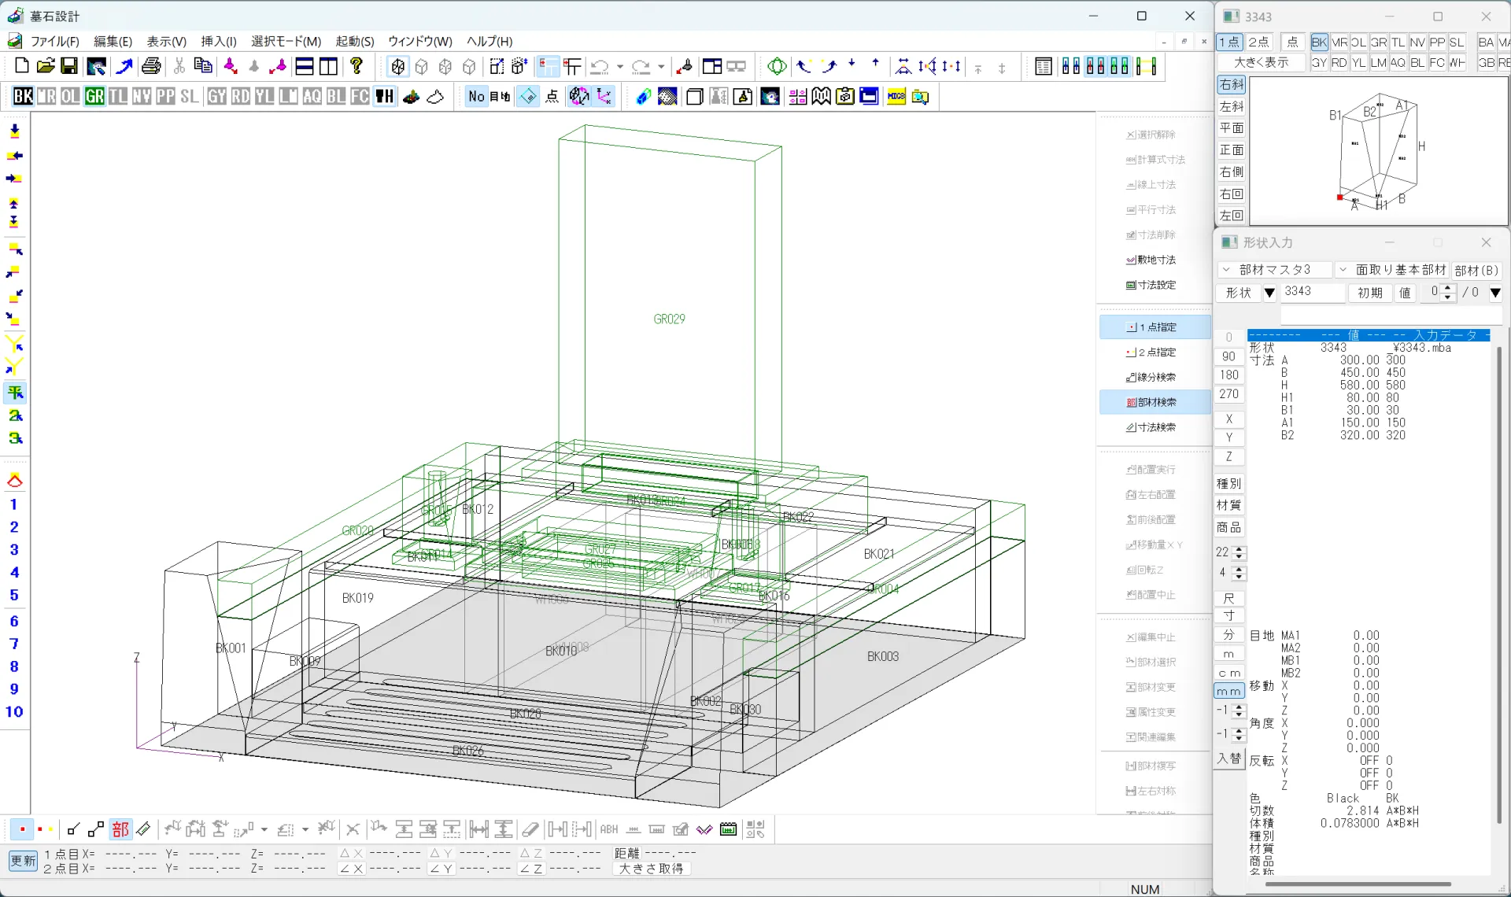This screenshot has width=1511, height=897.
Task: Open the 選択モード(M) menu
Action: 286,41
